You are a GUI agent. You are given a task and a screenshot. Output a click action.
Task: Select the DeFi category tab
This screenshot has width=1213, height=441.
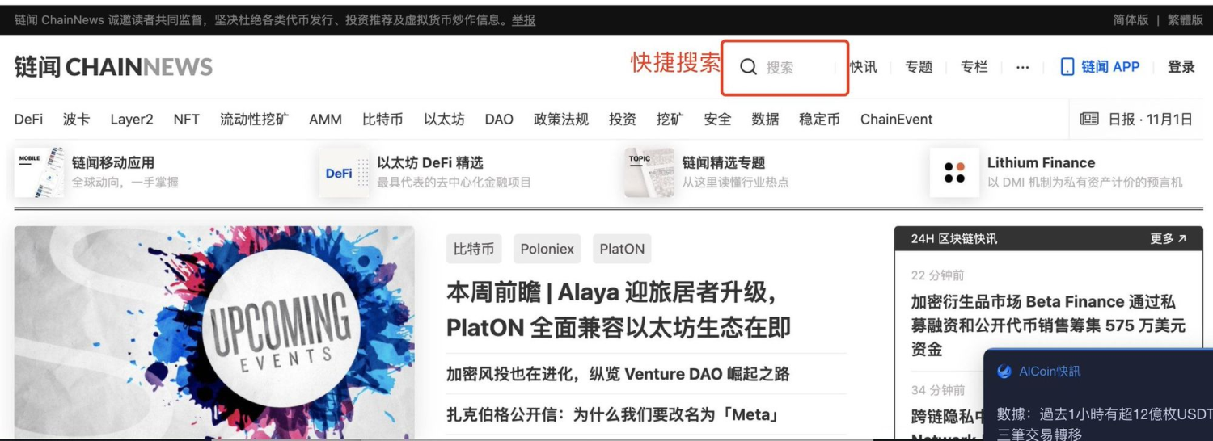(28, 120)
